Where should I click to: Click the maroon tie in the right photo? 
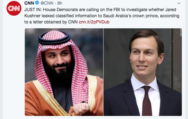coord(147,101)
